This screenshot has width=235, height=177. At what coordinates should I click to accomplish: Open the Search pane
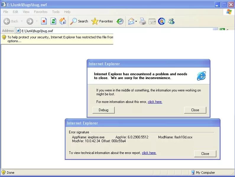pyautogui.click(x=79, y=21)
